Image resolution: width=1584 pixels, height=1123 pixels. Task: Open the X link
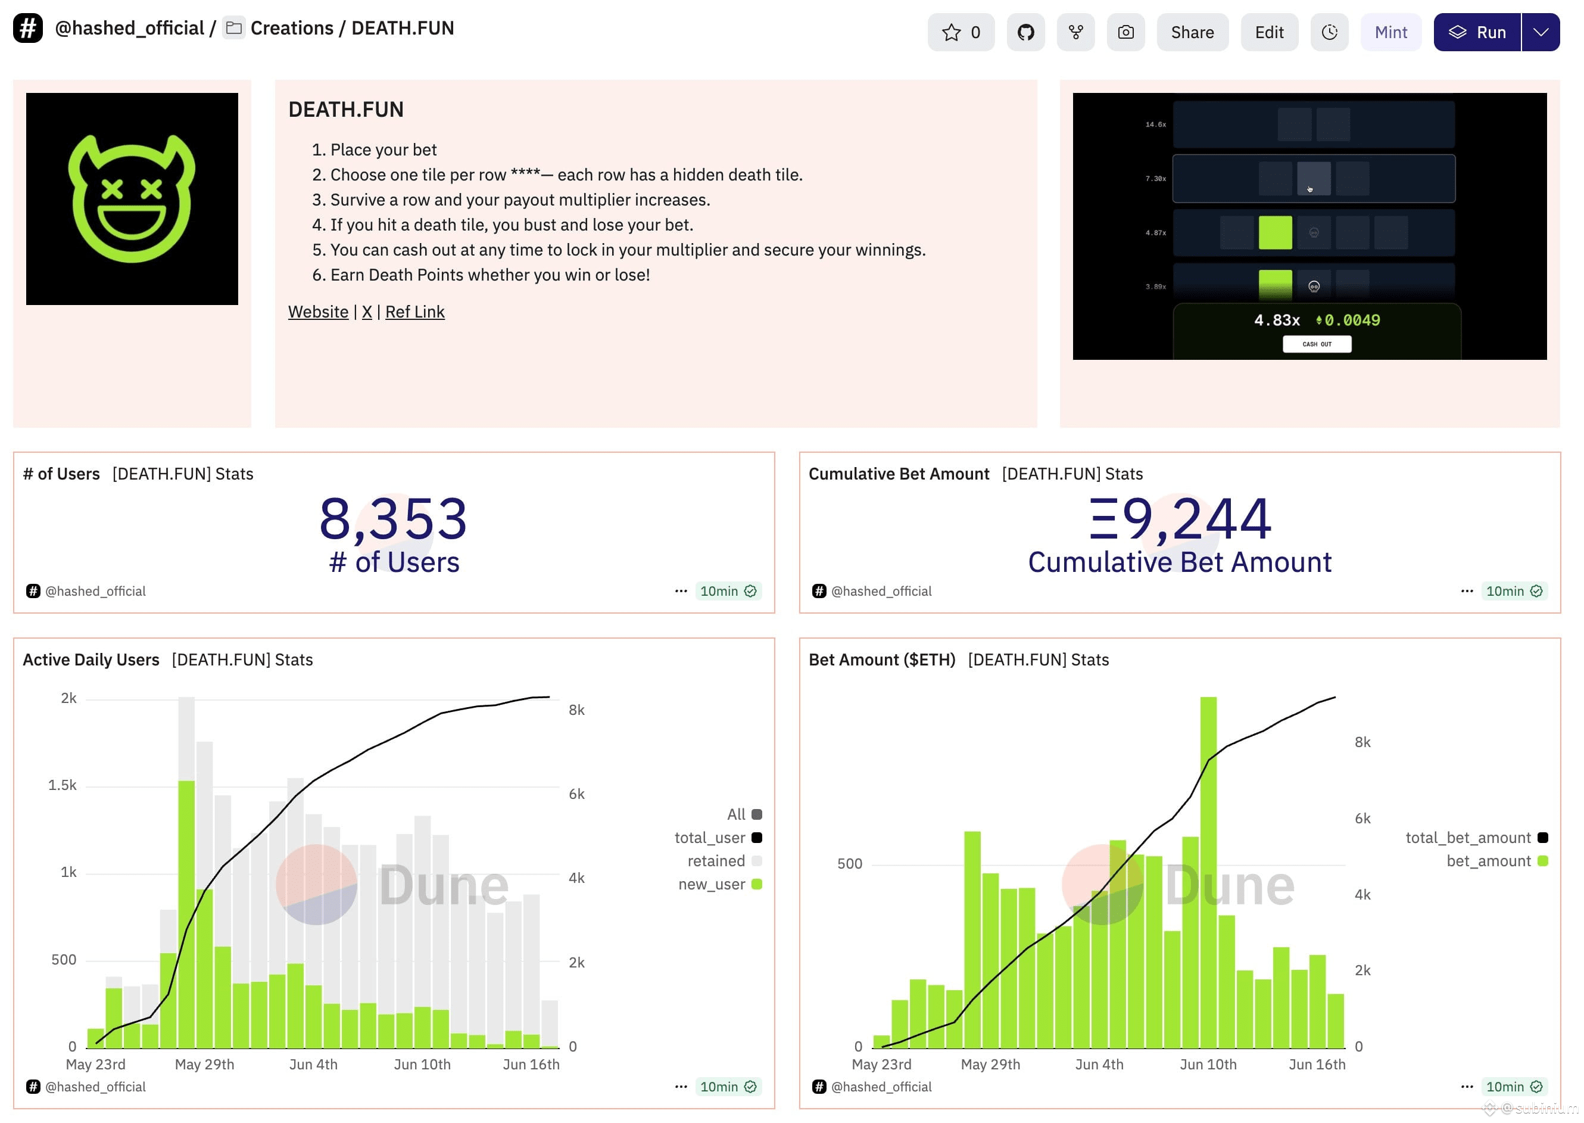(x=367, y=312)
